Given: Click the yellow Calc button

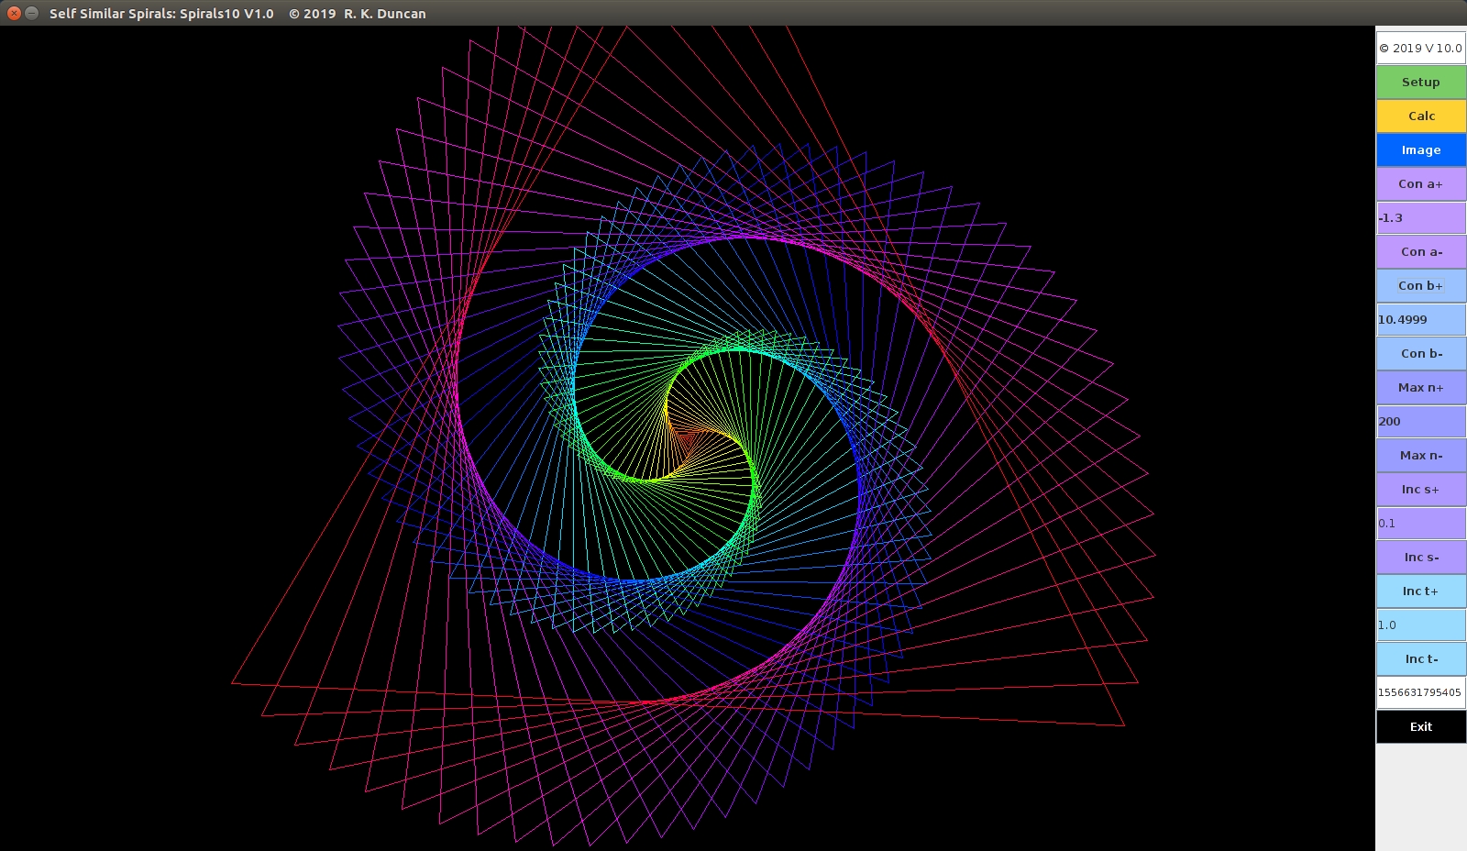Looking at the screenshot, I should (1420, 116).
